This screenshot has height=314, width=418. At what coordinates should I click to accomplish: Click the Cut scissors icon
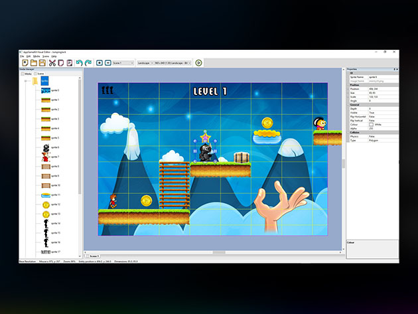pyautogui.click(x=52, y=62)
